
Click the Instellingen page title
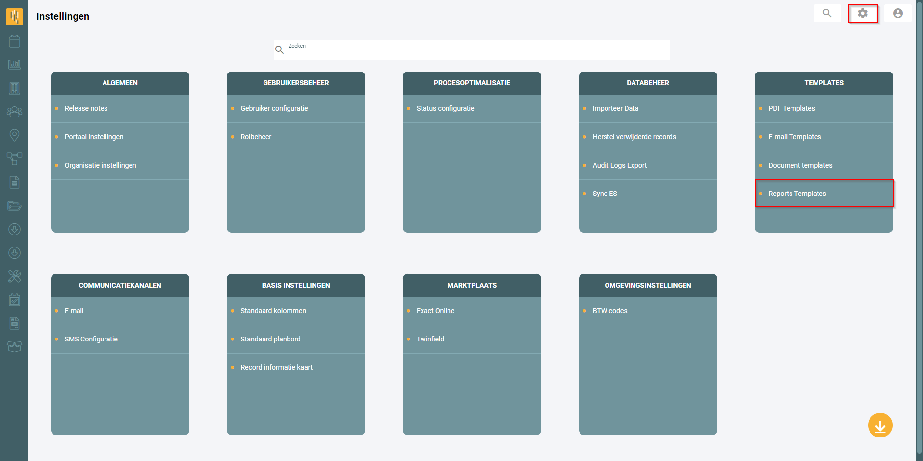click(x=63, y=16)
